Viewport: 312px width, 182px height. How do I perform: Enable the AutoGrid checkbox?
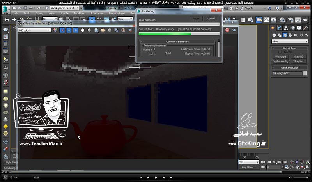(x=280, y=52)
